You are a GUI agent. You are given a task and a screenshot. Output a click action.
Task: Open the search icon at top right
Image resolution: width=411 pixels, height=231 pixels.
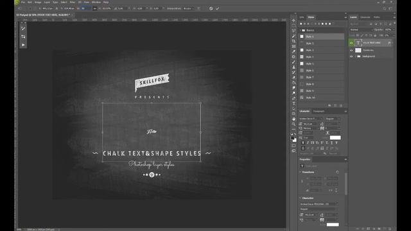(x=384, y=8)
